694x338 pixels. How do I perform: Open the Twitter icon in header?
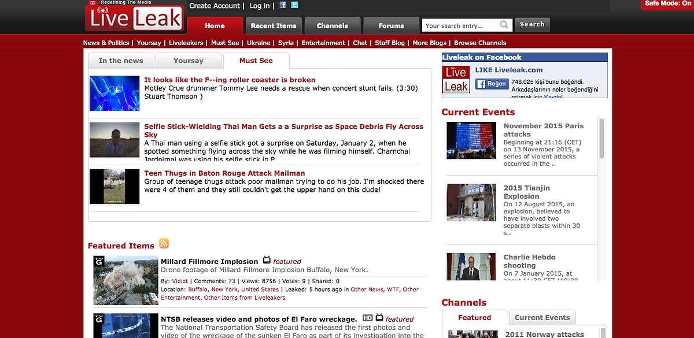(294, 5)
